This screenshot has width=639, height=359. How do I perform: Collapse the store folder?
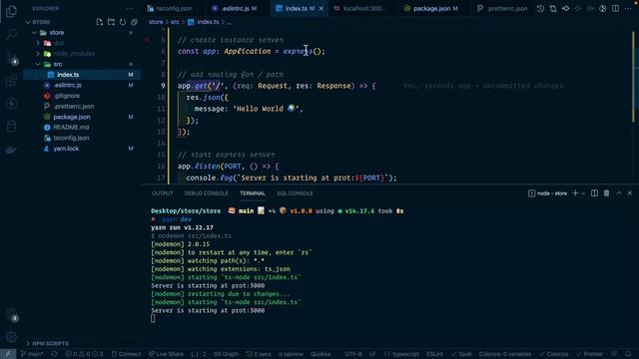coord(34,33)
